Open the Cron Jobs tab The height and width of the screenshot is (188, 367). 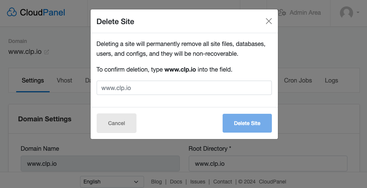(298, 80)
